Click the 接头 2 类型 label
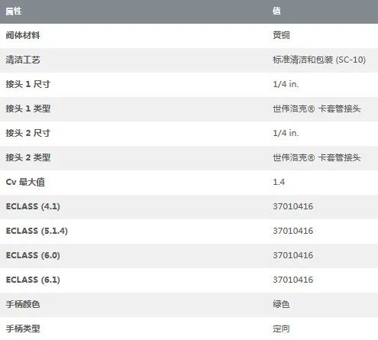The height and width of the screenshot is (340, 378). click(x=27, y=157)
